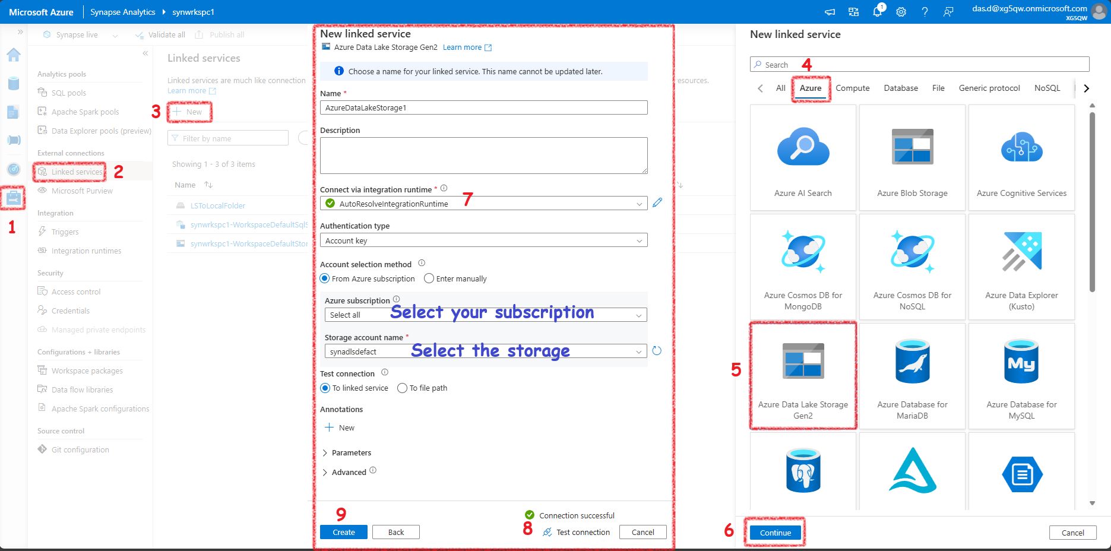Select To file path test option

[402, 388]
